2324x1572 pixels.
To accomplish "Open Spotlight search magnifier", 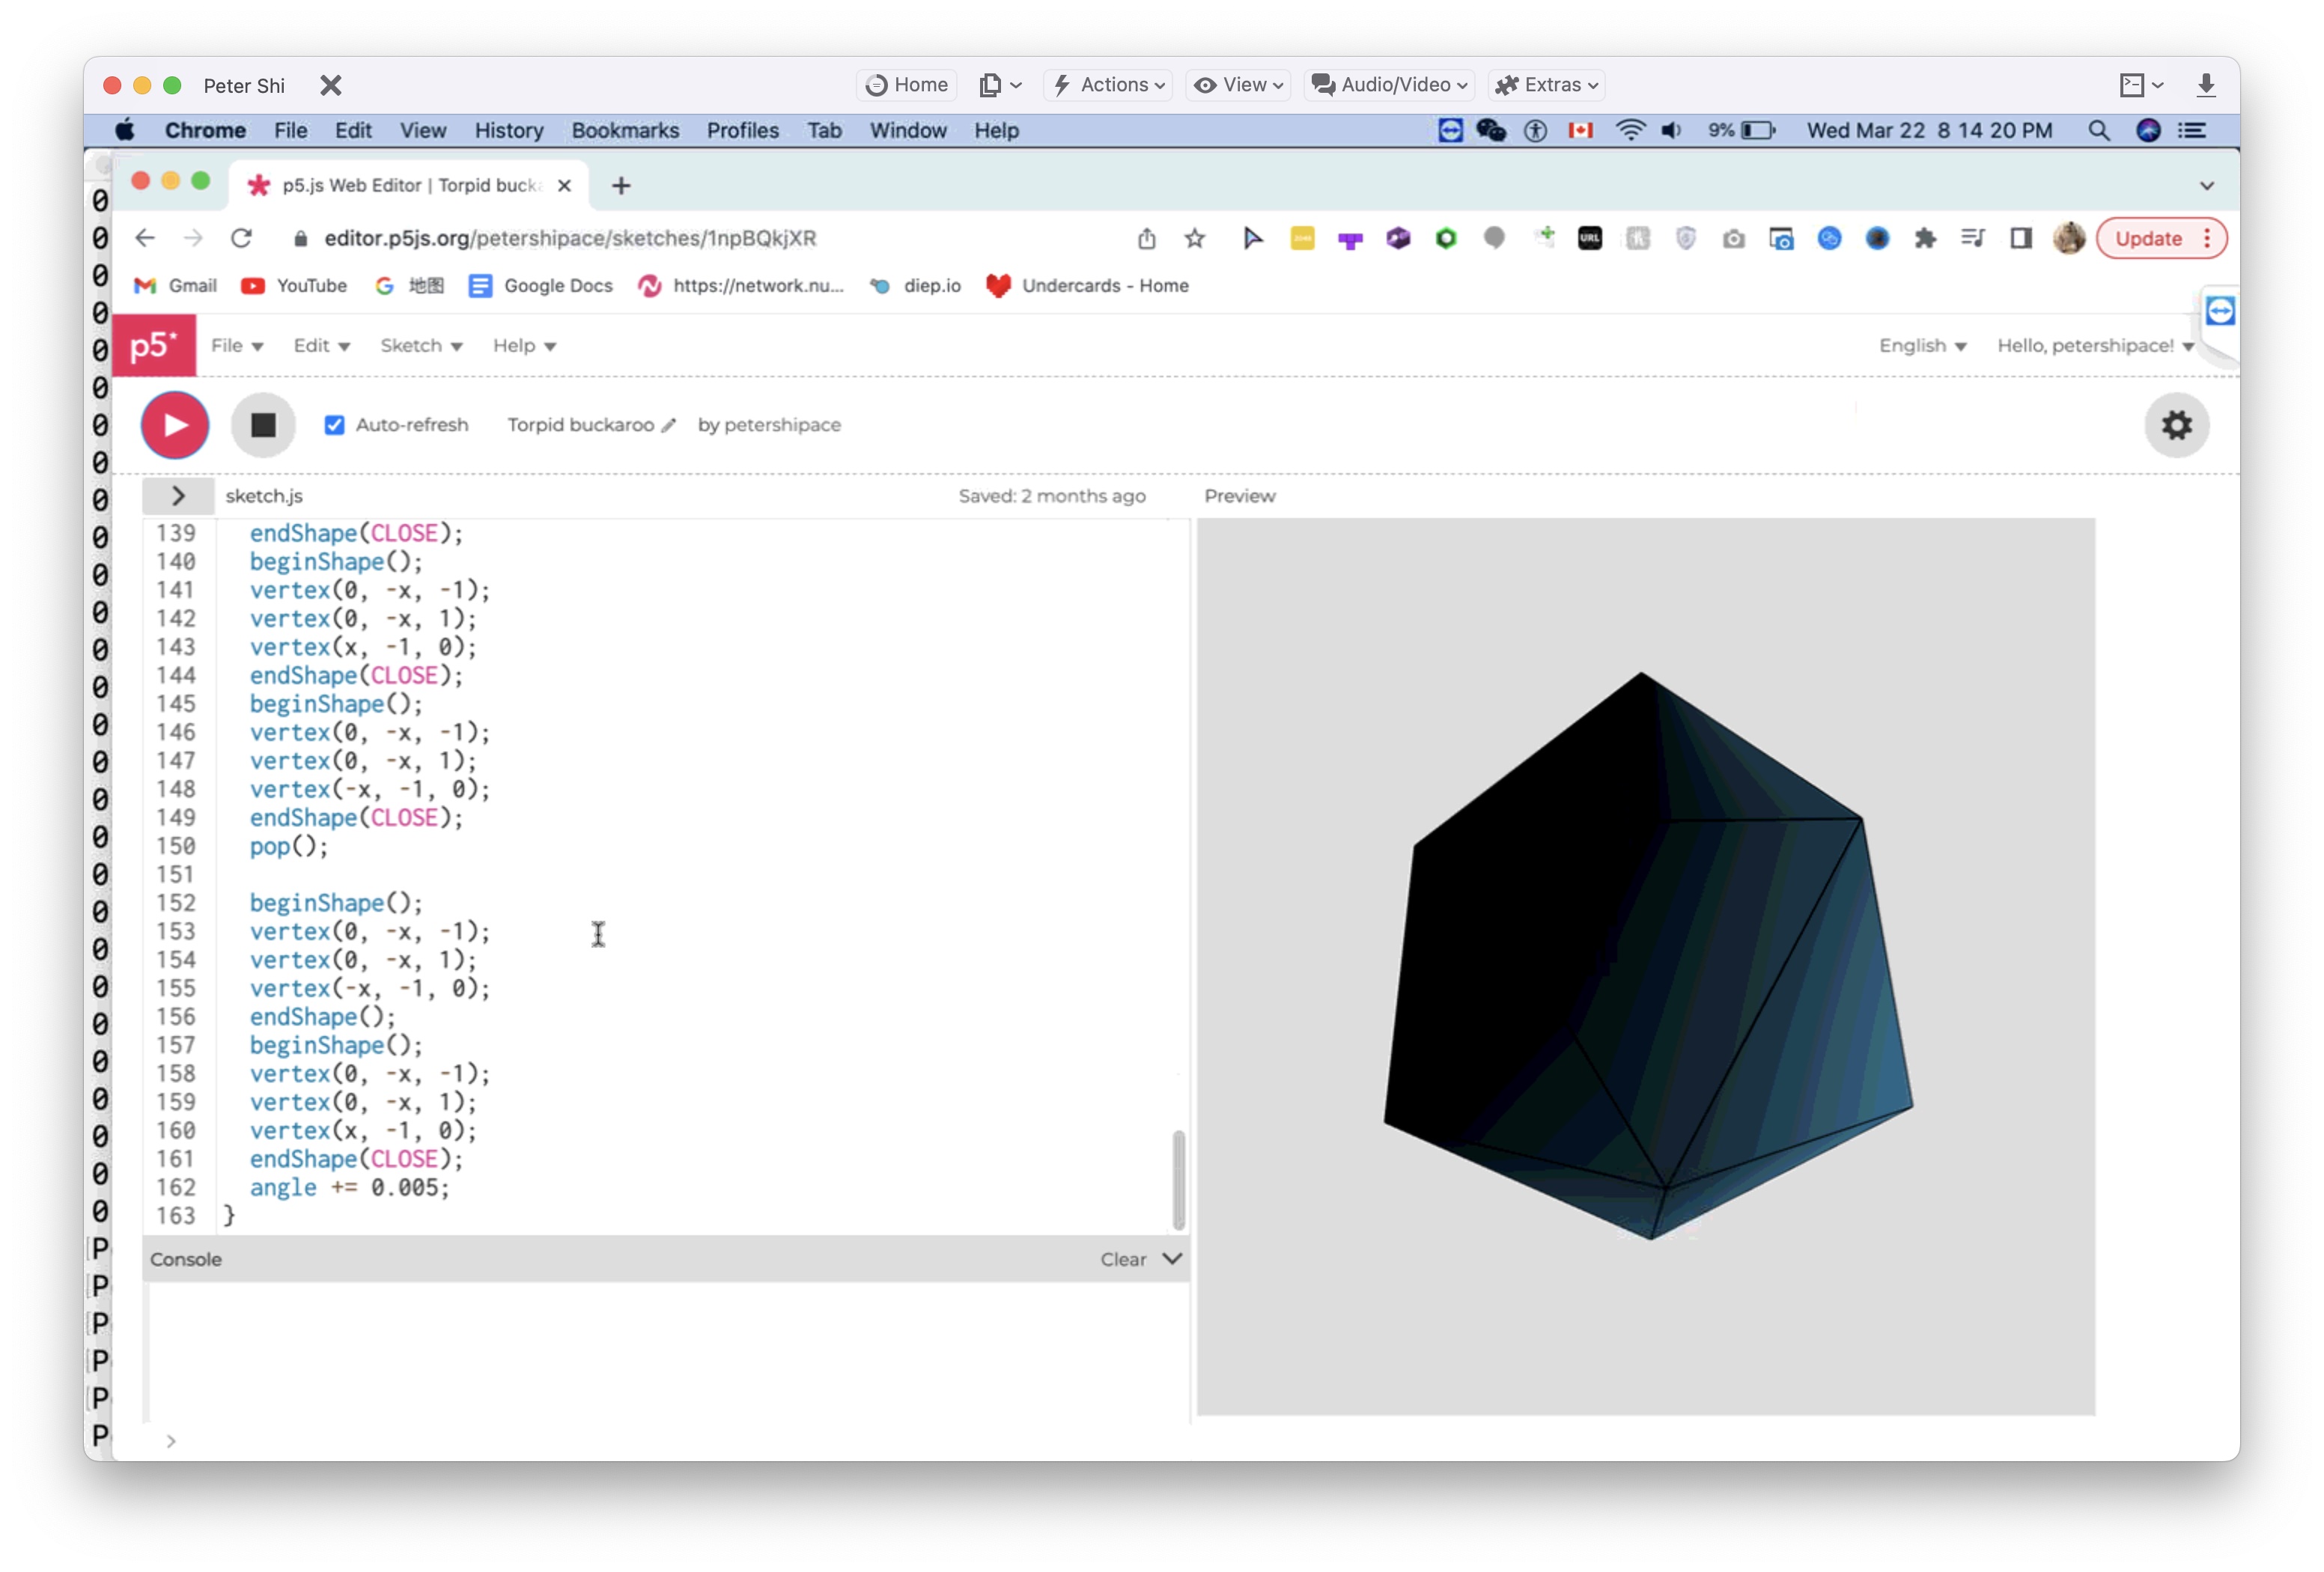I will tap(2099, 130).
